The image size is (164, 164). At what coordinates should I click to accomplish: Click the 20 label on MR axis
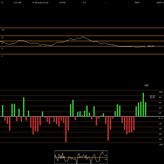point(160,113)
